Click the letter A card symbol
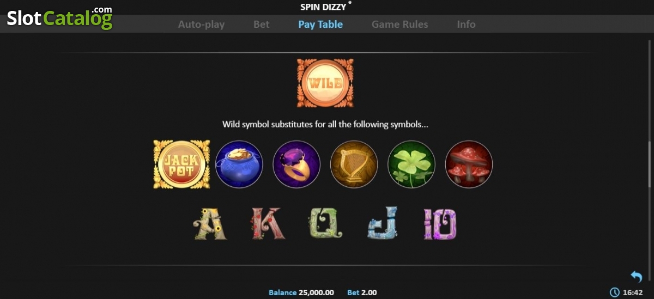This screenshot has width=654, height=299. click(210, 224)
